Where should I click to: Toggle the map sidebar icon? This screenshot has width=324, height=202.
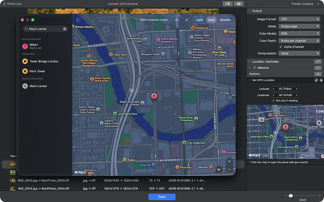(78, 20)
